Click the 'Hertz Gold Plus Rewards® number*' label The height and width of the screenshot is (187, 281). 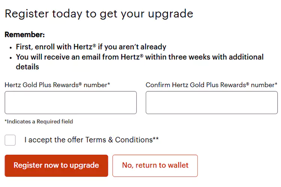(x=57, y=85)
